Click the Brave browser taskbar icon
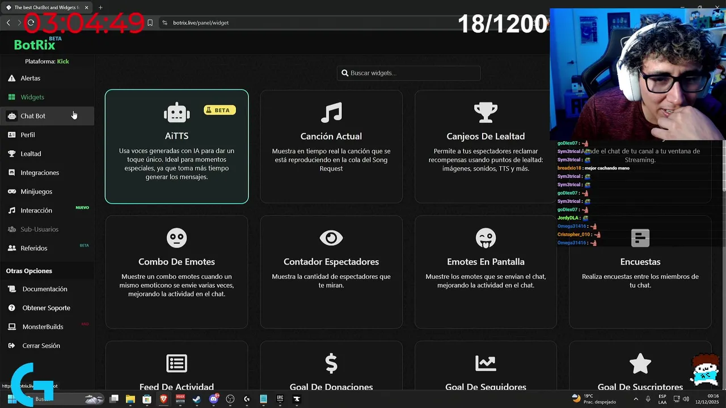The image size is (726, 408). (164, 399)
